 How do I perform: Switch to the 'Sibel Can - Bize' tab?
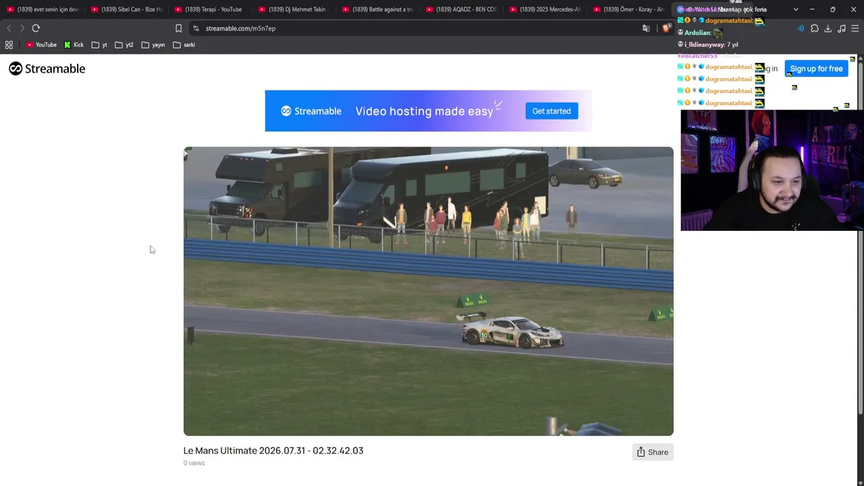[126, 9]
